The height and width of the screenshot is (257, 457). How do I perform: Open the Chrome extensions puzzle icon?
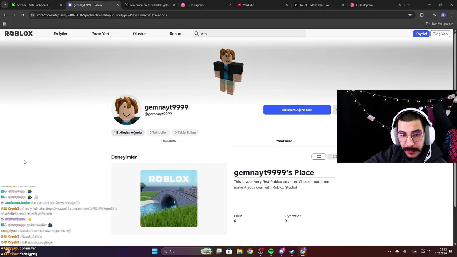click(x=422, y=15)
